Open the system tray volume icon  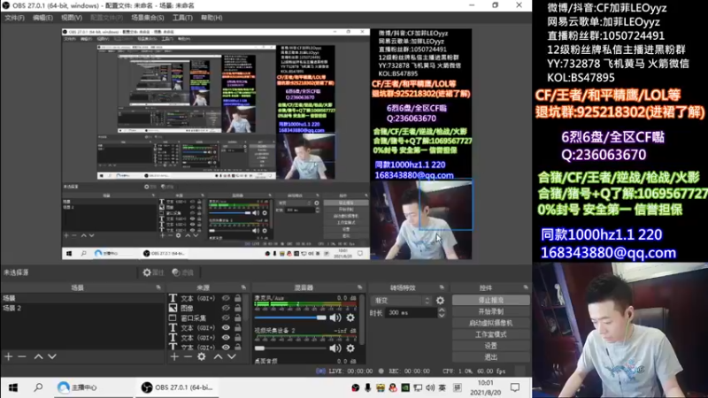click(430, 387)
